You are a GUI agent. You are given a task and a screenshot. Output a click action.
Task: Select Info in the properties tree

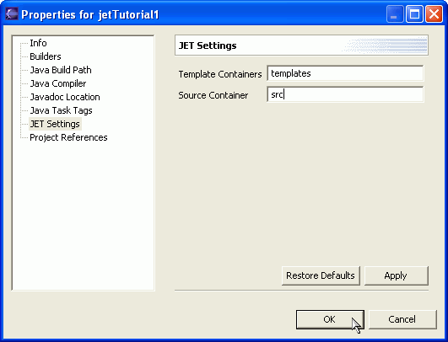click(38, 43)
